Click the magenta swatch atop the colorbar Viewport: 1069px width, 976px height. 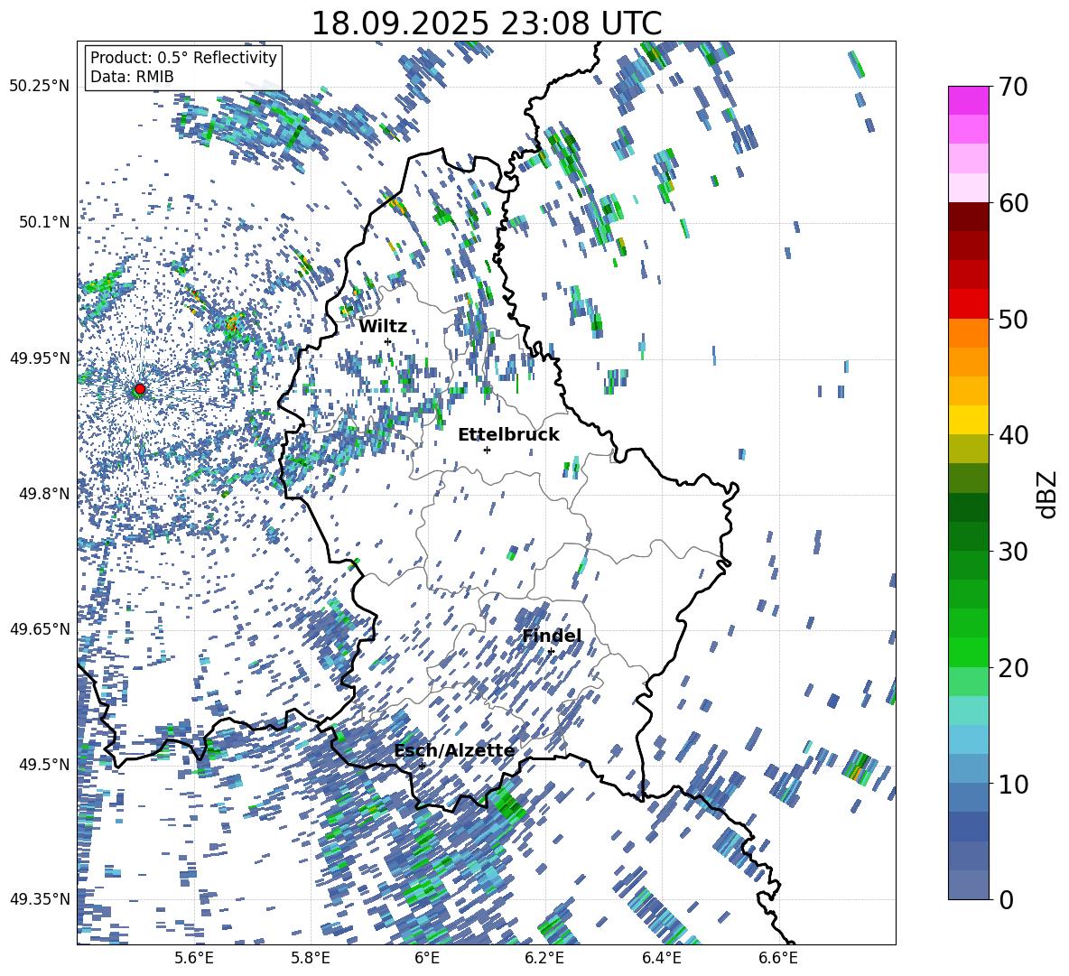click(968, 100)
